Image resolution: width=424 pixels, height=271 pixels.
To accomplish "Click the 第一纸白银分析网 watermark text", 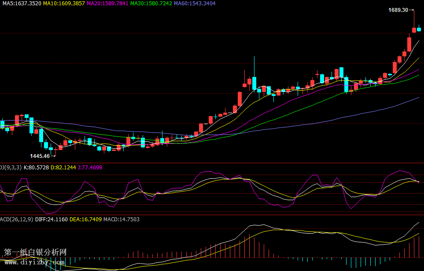I will coord(35,253).
